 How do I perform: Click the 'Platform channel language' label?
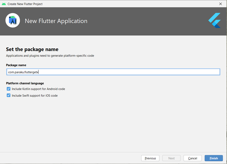tap(25, 83)
